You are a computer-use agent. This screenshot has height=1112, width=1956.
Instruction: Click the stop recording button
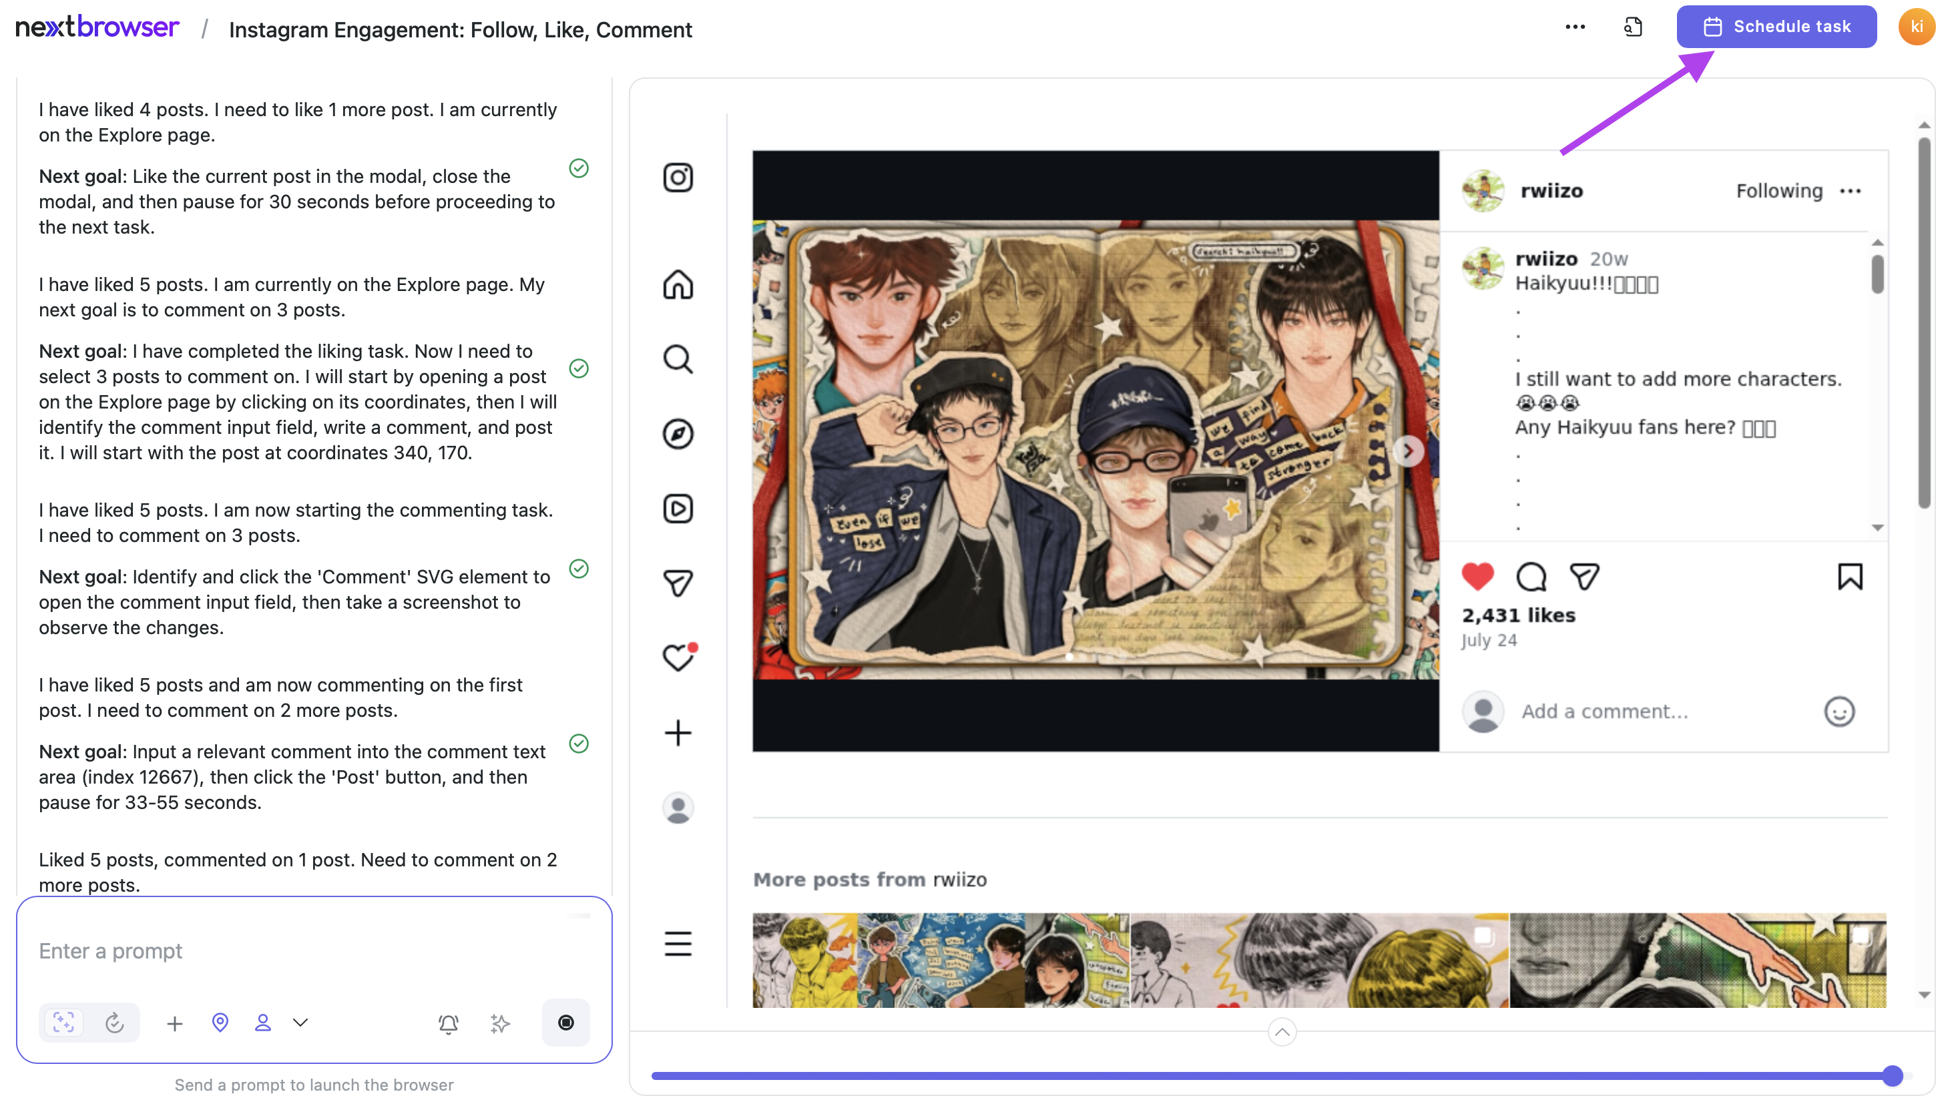(x=566, y=1023)
